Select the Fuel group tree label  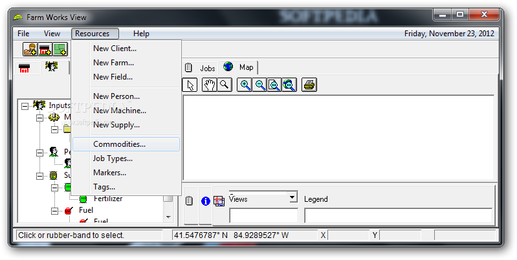pyautogui.click(x=86, y=210)
